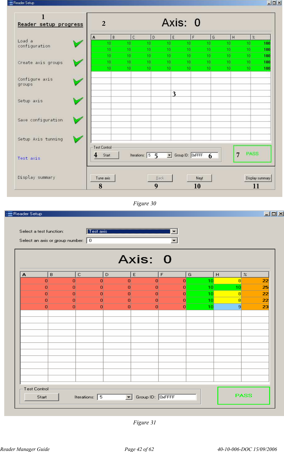The width and height of the screenshot is (284, 452).
Task: Click the Back button
Action: (160, 178)
